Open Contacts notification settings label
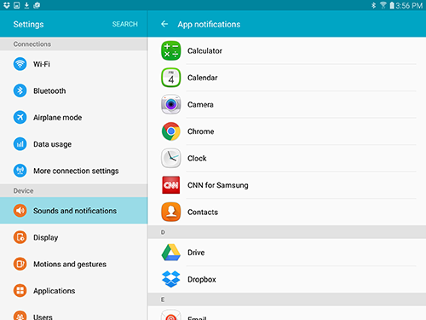Viewport: 426px width, 320px height. coord(203,212)
